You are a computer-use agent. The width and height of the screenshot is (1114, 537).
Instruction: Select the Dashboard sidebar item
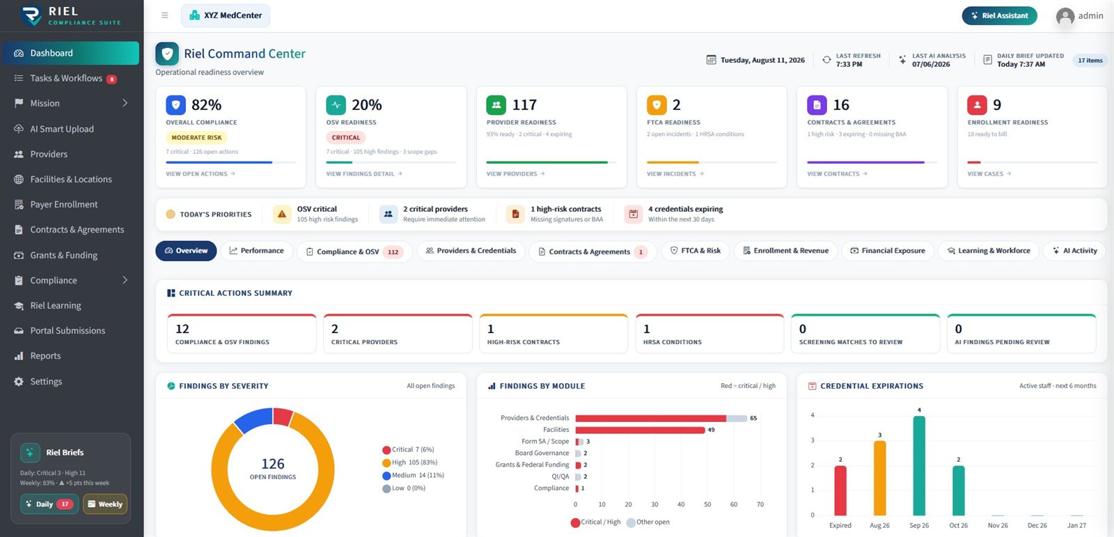(x=72, y=53)
